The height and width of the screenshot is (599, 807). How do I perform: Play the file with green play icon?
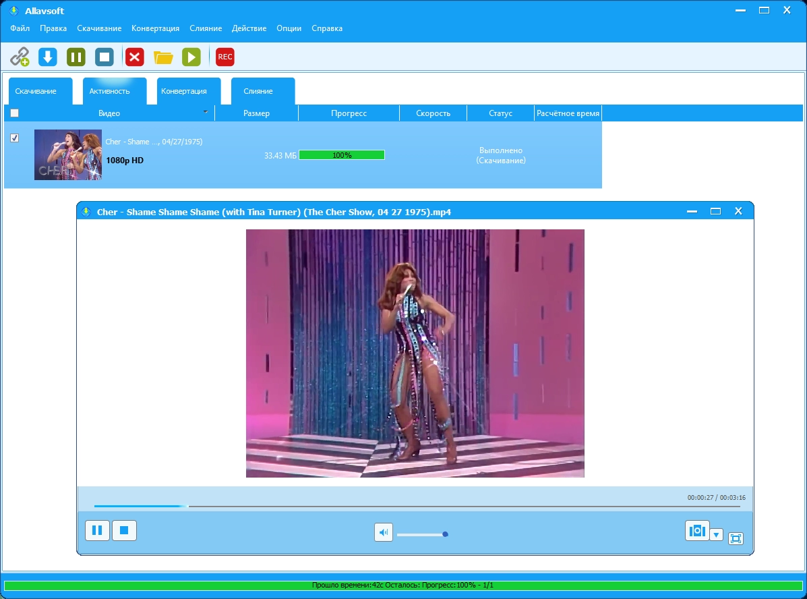click(191, 57)
